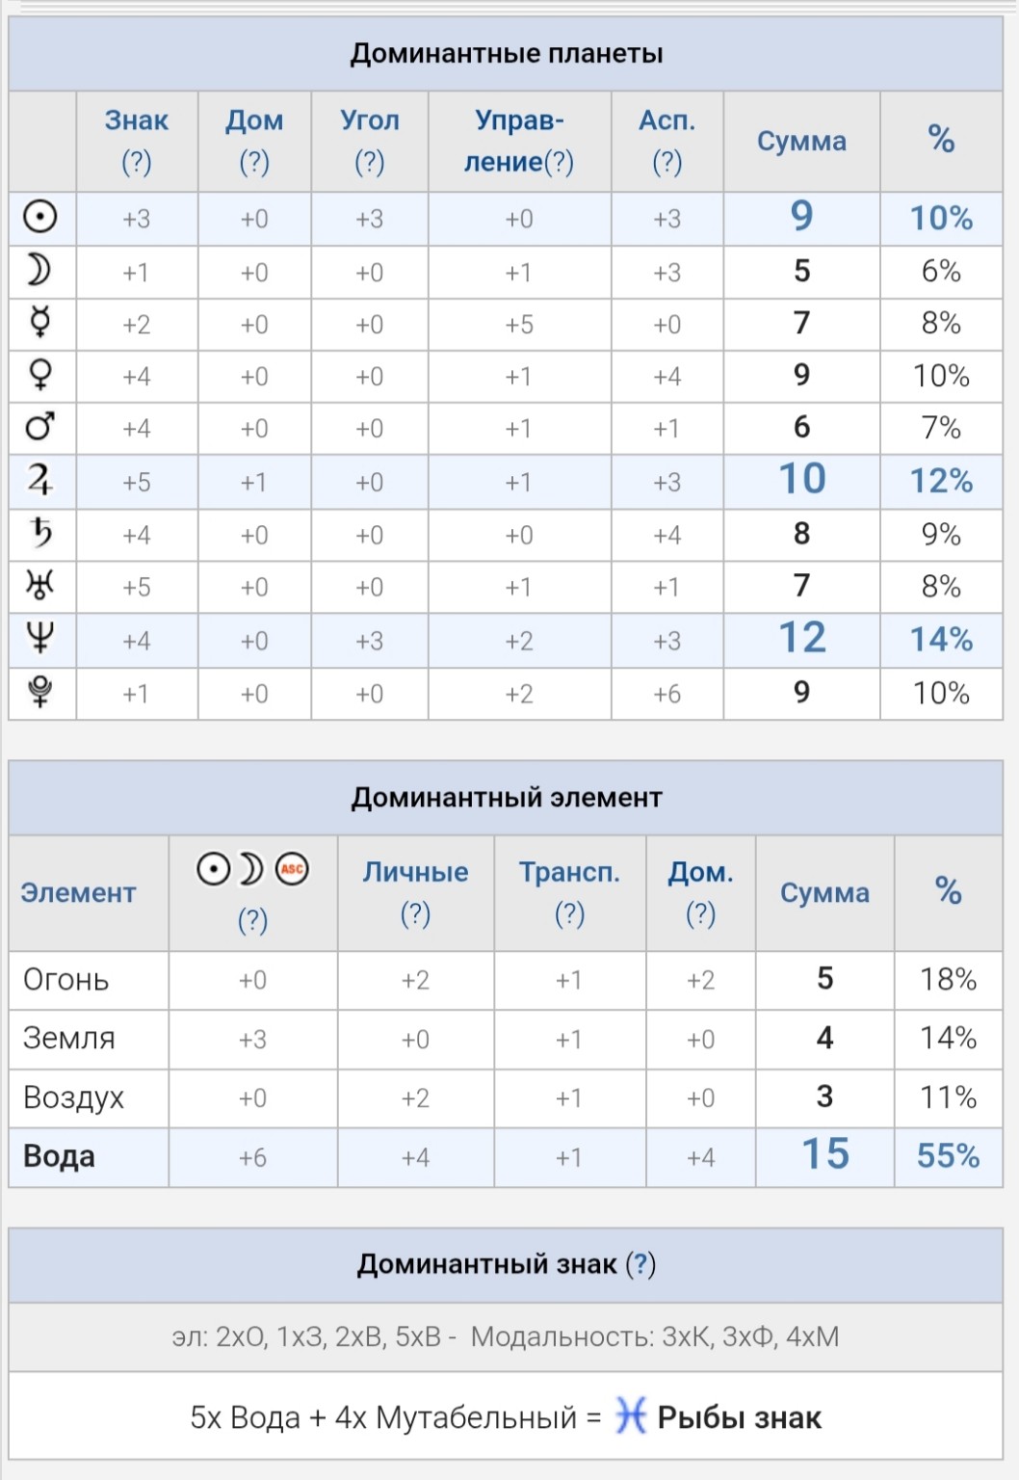Image resolution: width=1019 pixels, height=1480 pixels.
Task: Click the Sun planet symbol row icon
Action: click(x=40, y=218)
